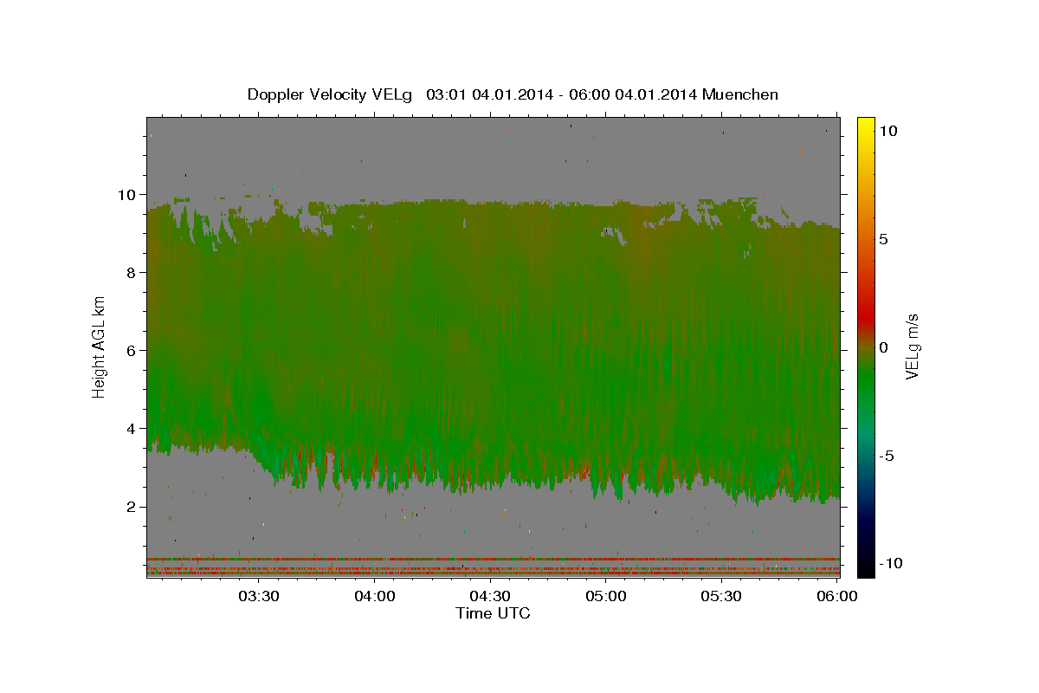Click the 'Time UTC' axis label

click(493, 613)
